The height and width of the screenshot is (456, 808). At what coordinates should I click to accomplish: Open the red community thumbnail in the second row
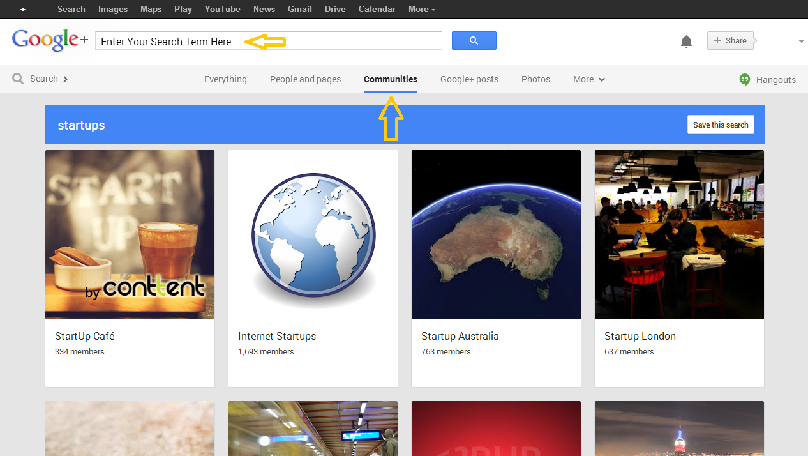(496, 429)
